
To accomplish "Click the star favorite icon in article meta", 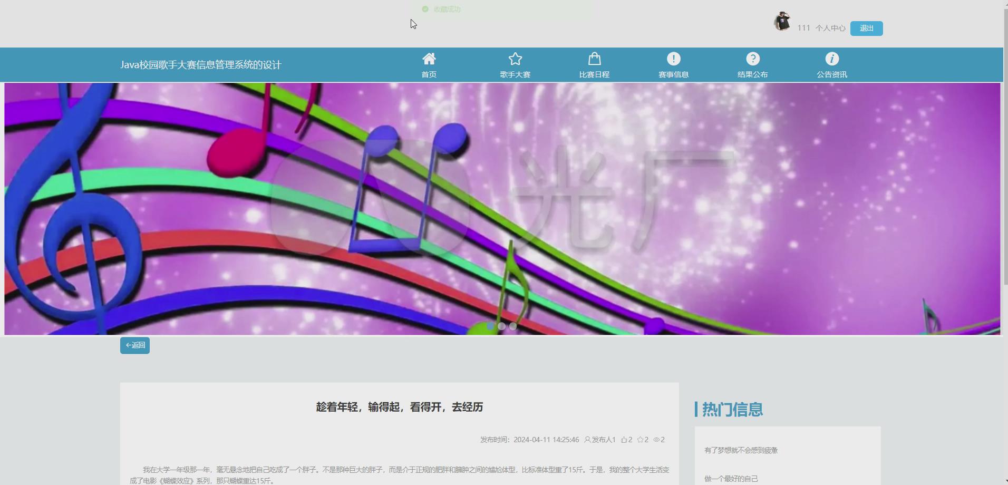I will click(x=640, y=440).
